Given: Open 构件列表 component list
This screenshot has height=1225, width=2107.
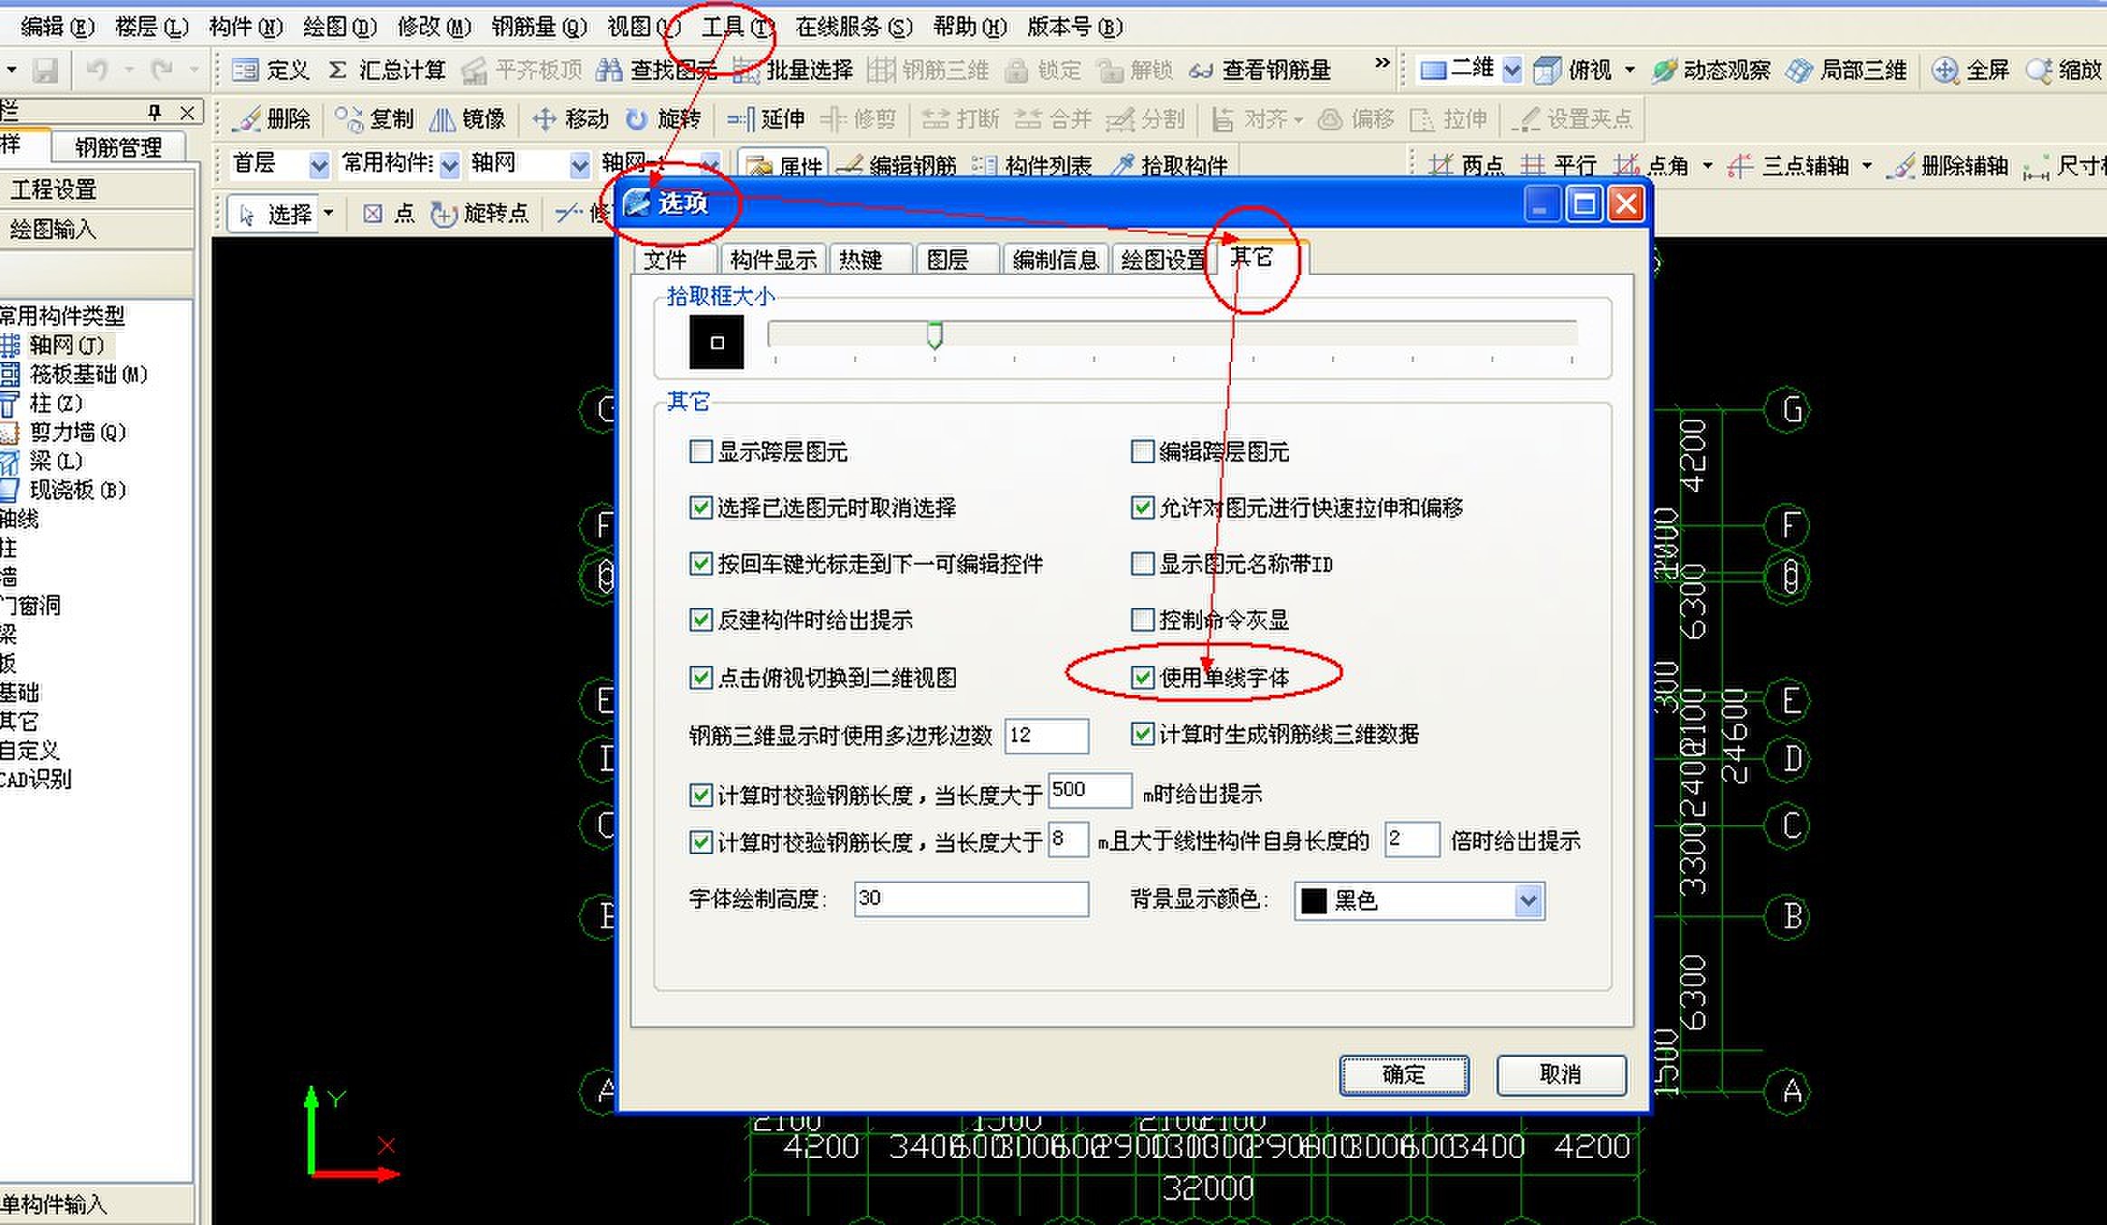Looking at the screenshot, I should (1032, 166).
